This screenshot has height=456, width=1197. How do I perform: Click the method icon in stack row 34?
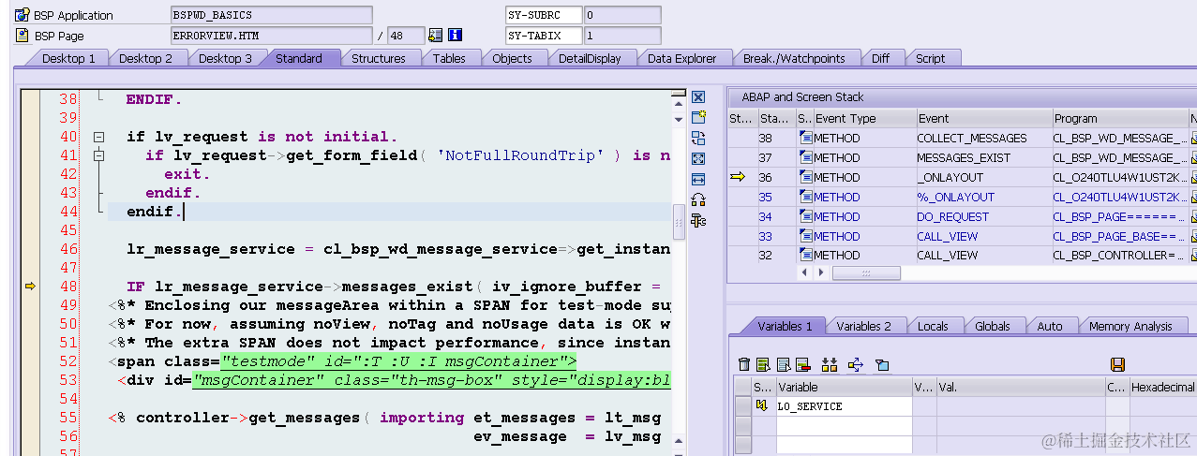click(x=805, y=216)
